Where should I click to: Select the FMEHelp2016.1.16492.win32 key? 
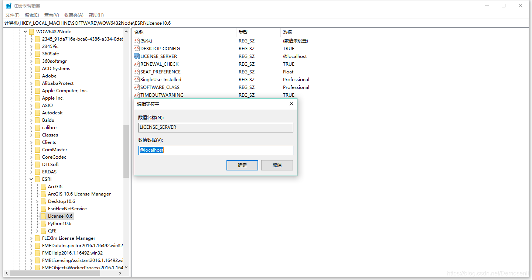click(x=72, y=253)
